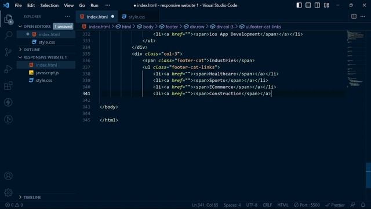Open the Manage gear icon
The width and height of the screenshot is (371, 209).
pyautogui.click(x=8, y=192)
